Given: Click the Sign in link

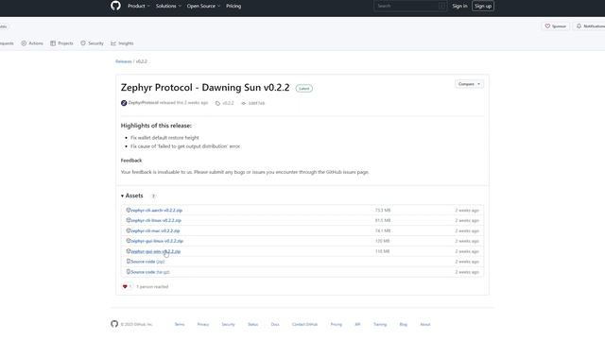Looking at the screenshot, I should [x=459, y=6].
